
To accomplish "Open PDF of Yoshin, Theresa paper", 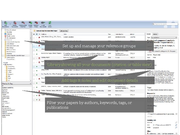I will coord(39,91).
